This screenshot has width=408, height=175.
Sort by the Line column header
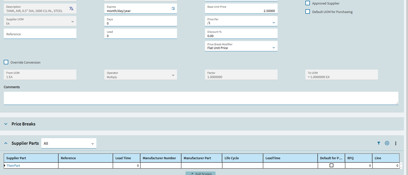(386, 158)
